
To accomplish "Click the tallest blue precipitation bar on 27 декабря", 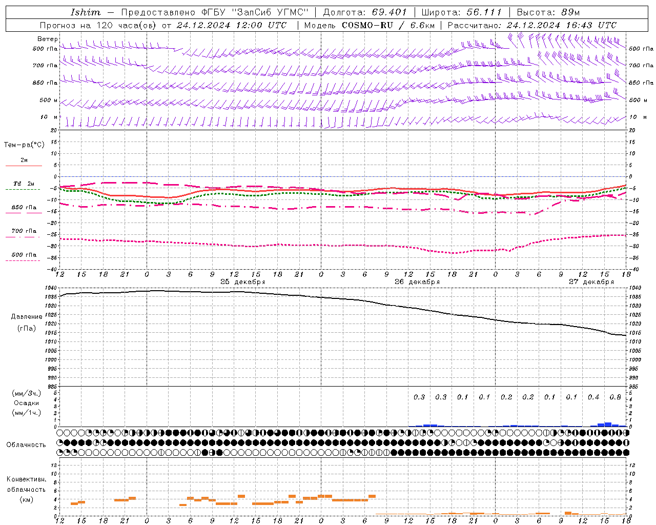I will (608, 425).
